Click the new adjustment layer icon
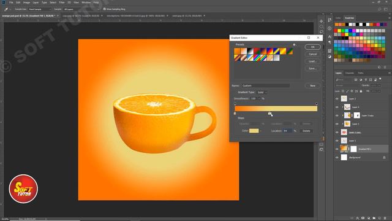This screenshot has width=392, height=221. coord(369,219)
